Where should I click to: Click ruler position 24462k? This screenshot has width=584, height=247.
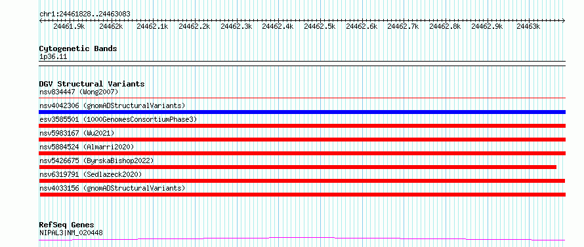coord(111,26)
